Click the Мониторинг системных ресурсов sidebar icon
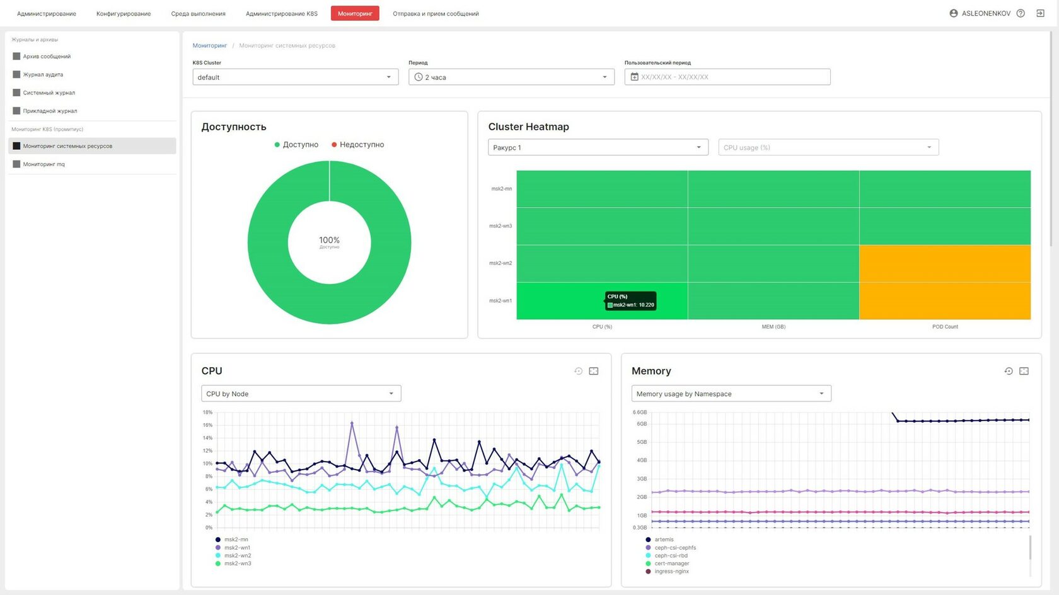Viewport: 1059px width, 595px height. (x=16, y=146)
